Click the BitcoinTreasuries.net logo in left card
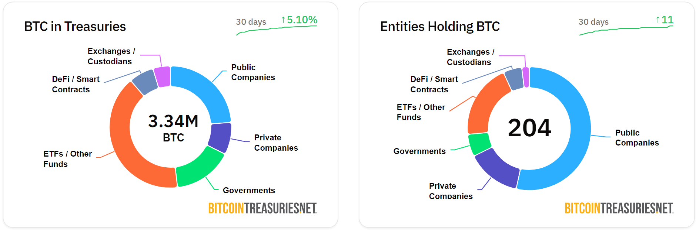The image size is (696, 236). point(262,208)
